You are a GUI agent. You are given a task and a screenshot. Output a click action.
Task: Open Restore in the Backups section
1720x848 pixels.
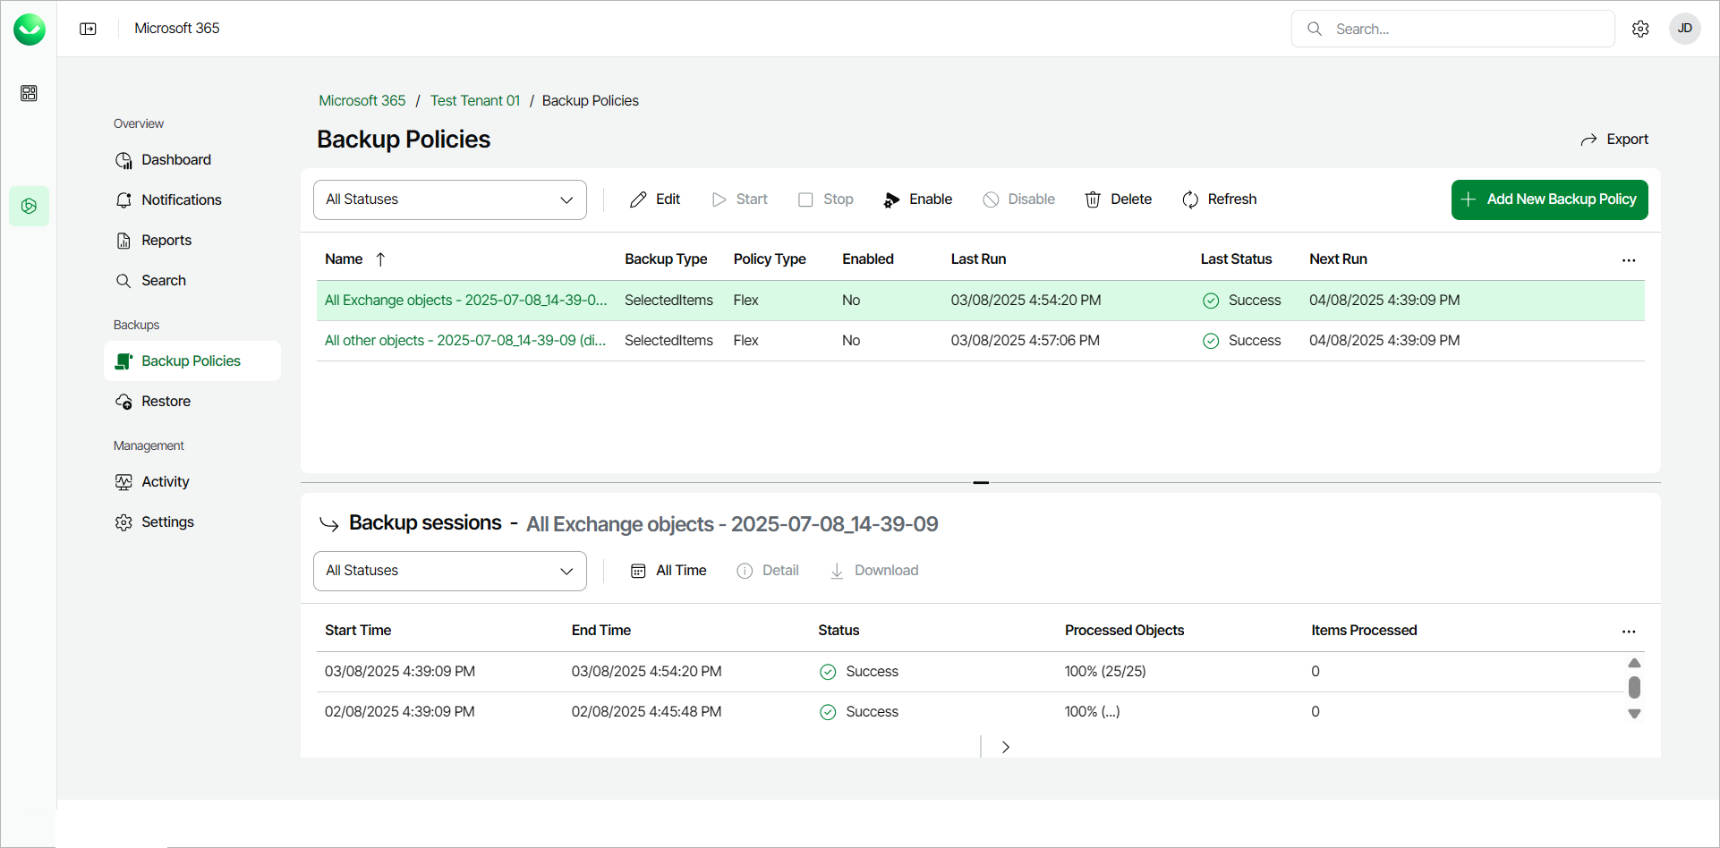click(166, 401)
